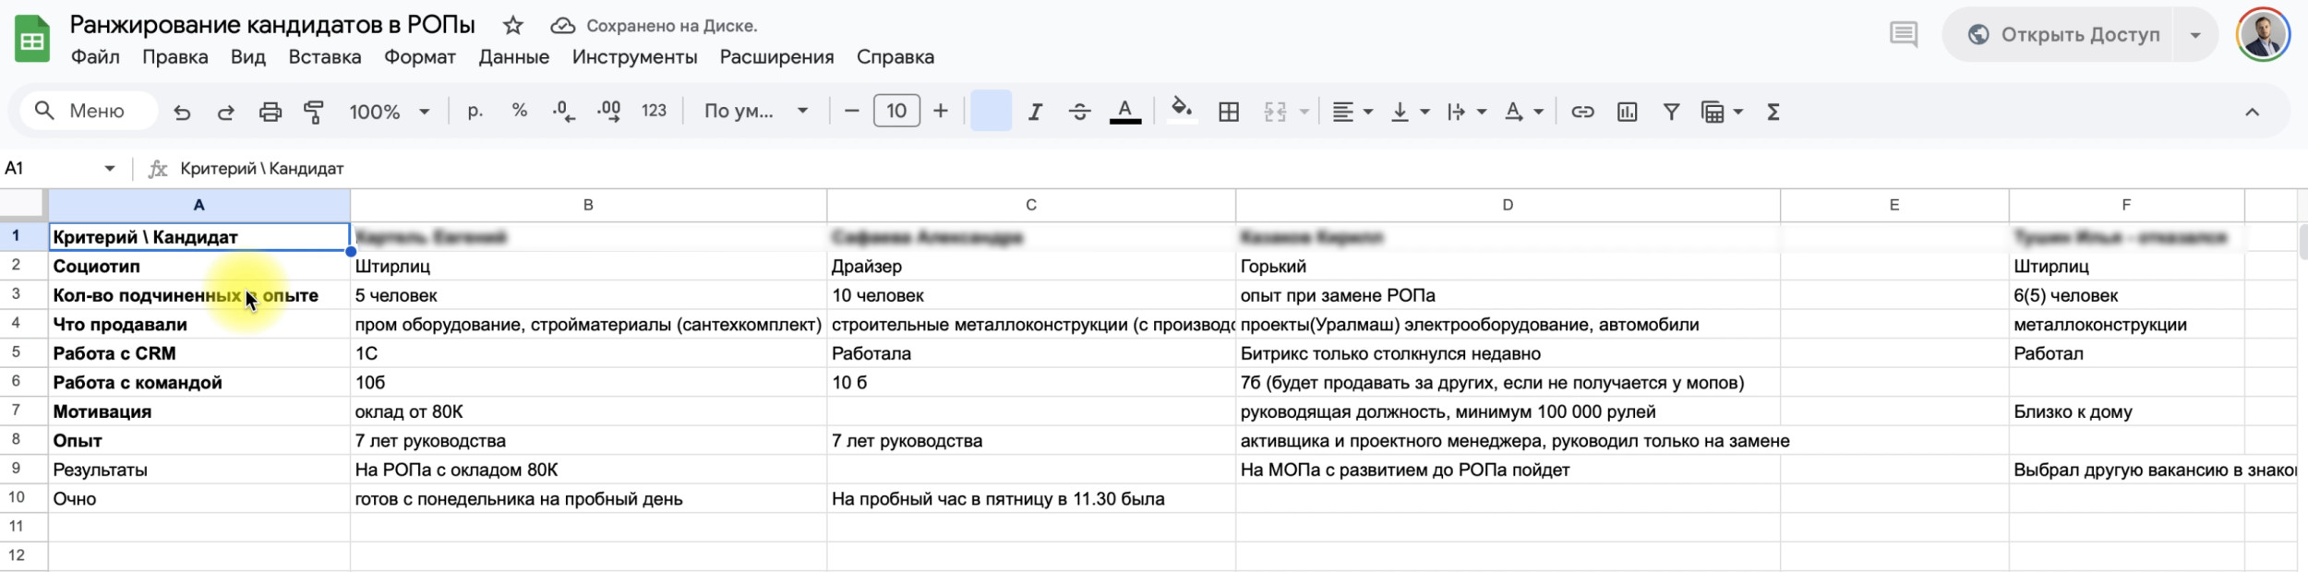Click the Sigma functions icon

click(1773, 112)
